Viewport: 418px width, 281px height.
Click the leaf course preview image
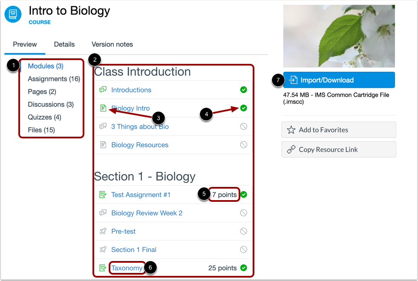(339, 36)
